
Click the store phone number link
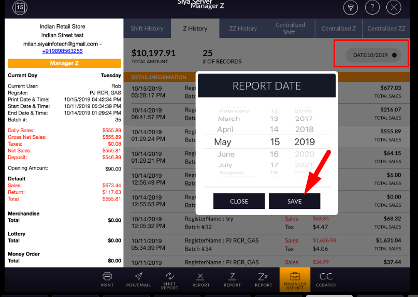point(62,51)
